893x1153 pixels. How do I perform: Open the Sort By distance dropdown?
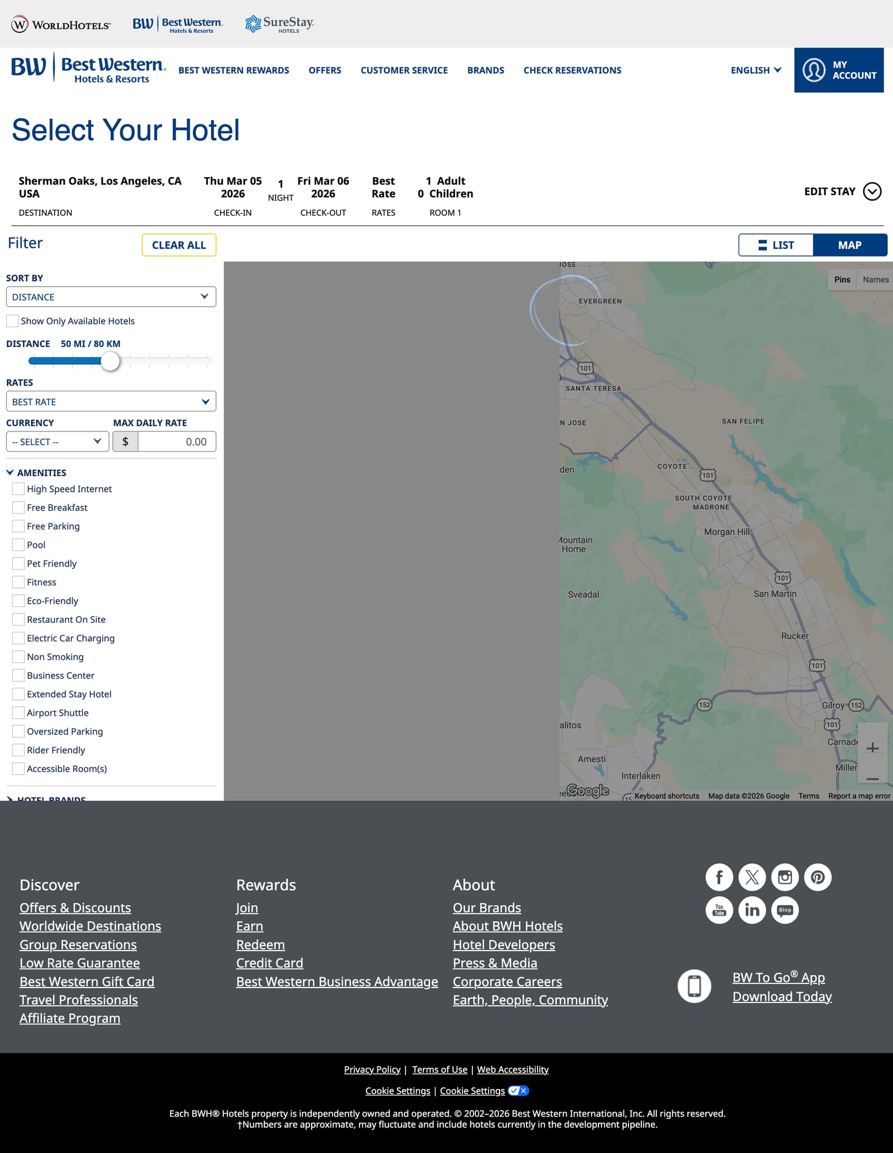click(111, 297)
